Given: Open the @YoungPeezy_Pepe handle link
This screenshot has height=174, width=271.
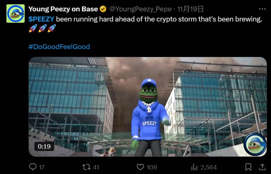Looking at the screenshot, I should click(140, 9).
